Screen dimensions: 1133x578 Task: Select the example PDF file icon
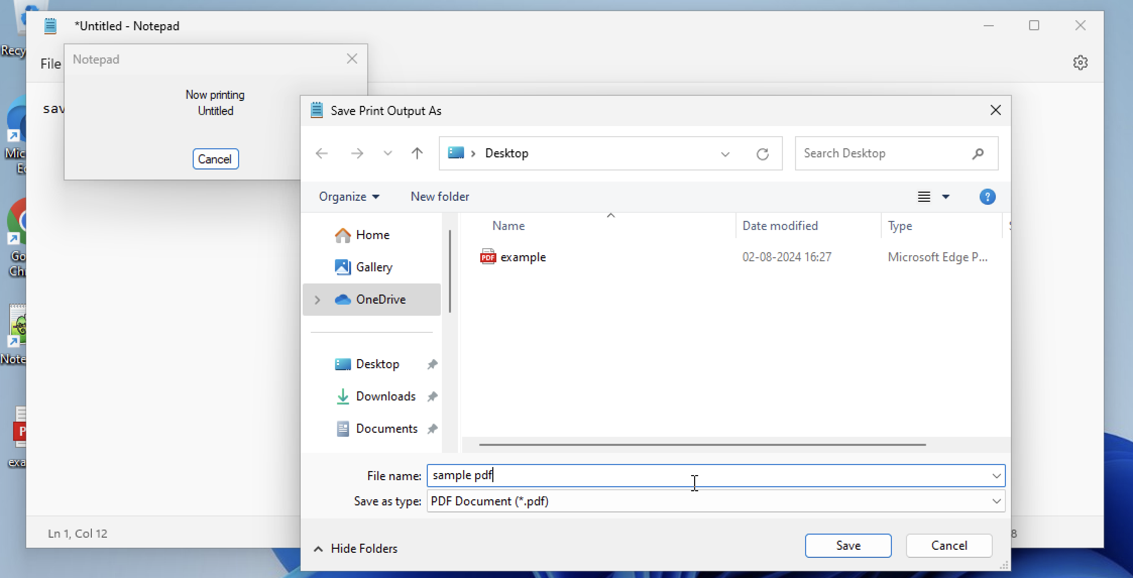point(487,257)
